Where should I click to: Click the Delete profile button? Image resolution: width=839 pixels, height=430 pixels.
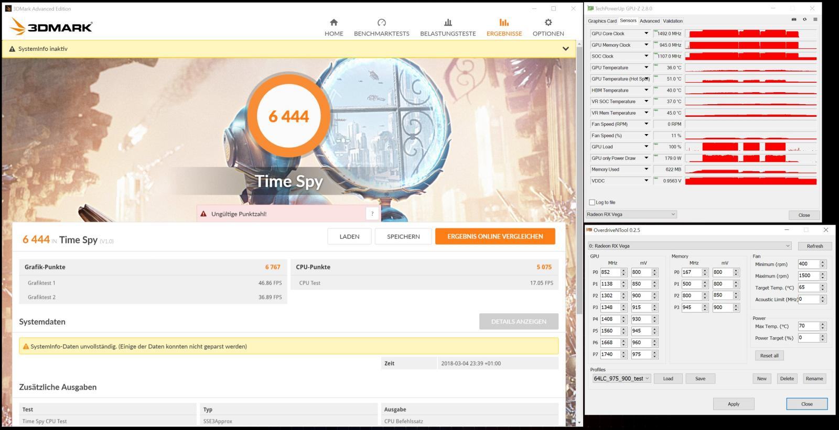787,378
